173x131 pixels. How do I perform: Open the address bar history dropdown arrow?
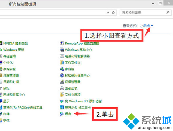point(108,13)
